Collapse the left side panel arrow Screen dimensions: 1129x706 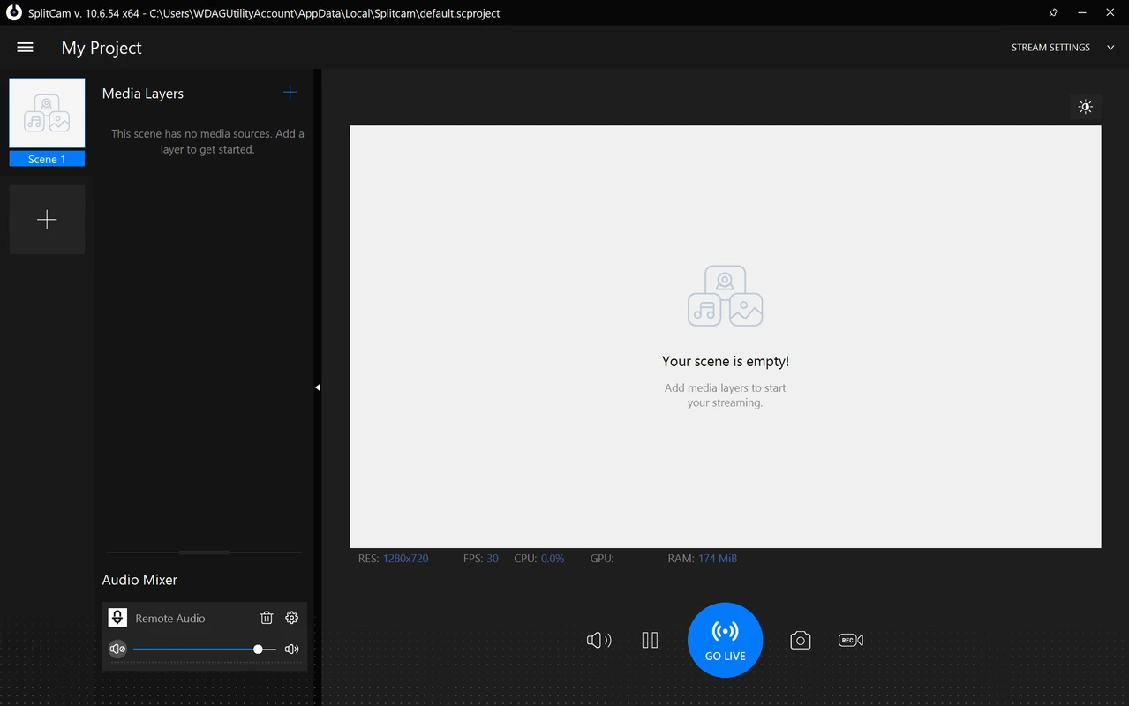coord(317,387)
